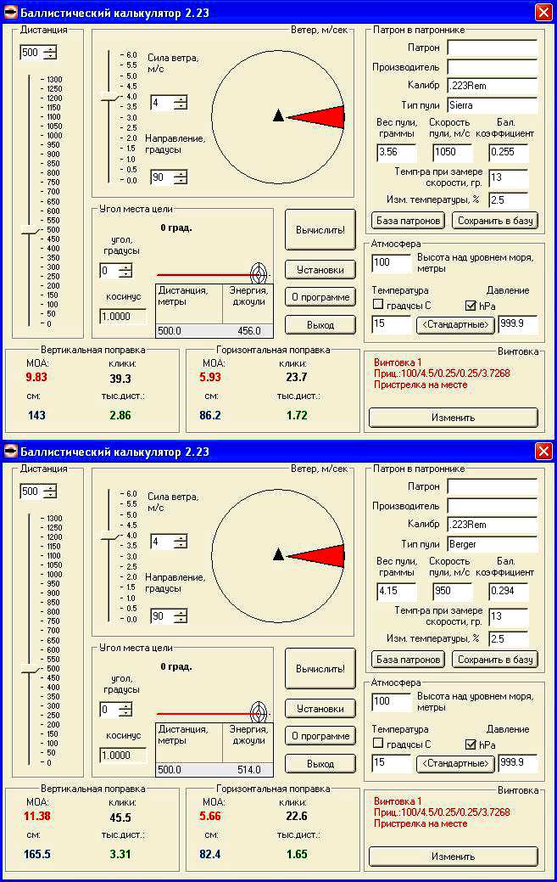Click the app icon in the upper window's title bar
The height and width of the screenshot is (882, 557).
click(x=10, y=11)
